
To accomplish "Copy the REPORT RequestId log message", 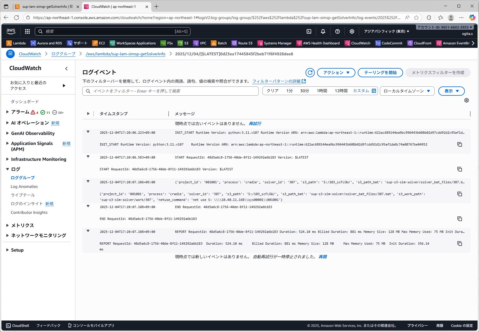I will (x=460, y=244).
